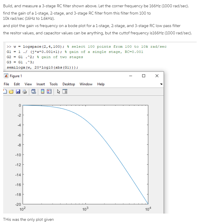Click the 10^3 x-axis tick label
The width and height of the screenshot is (201, 222).
(85, 209)
